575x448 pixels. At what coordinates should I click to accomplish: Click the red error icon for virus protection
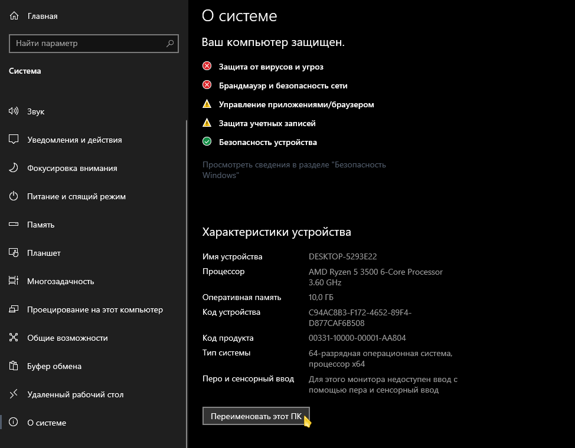207,66
